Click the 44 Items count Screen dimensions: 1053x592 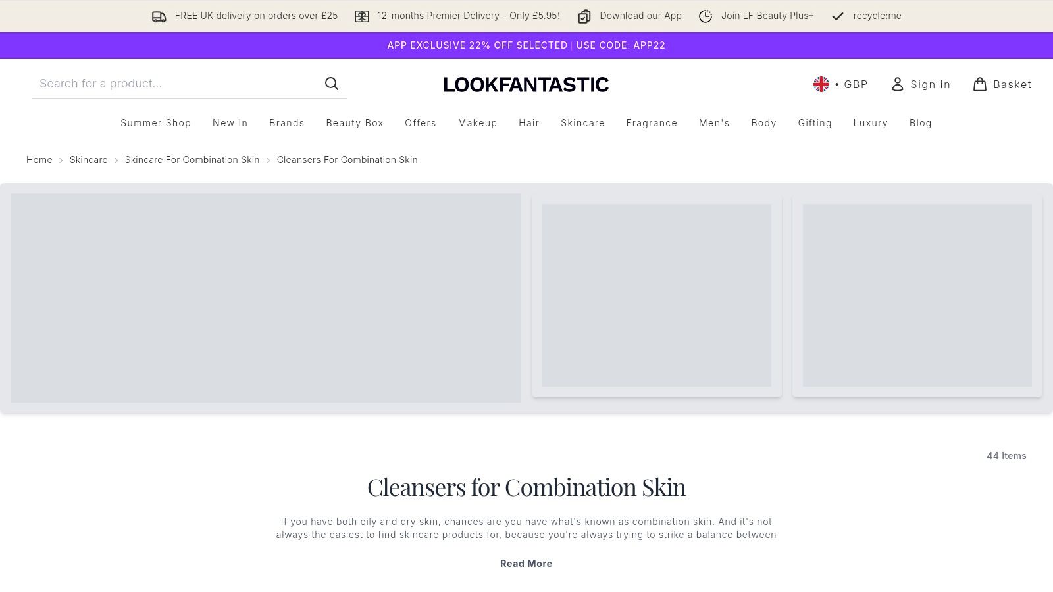(x=1006, y=456)
